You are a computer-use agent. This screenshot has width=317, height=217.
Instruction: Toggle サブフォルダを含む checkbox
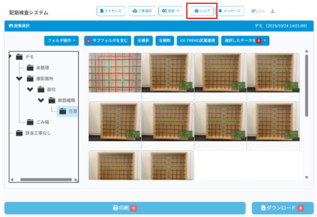pyautogui.click(x=89, y=40)
